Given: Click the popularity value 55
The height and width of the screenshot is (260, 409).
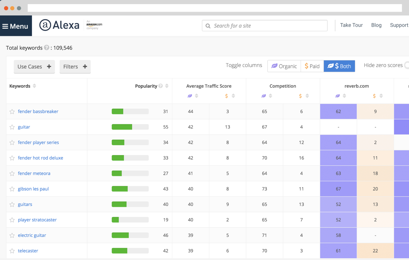Looking at the screenshot, I should pyautogui.click(x=166, y=127).
